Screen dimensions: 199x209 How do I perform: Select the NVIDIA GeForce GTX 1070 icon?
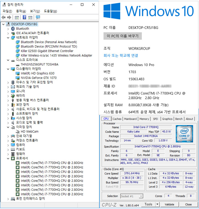(18, 78)
